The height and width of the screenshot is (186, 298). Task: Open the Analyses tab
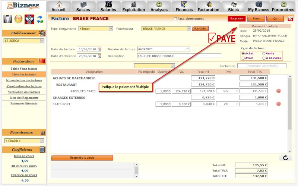coord(159,6)
